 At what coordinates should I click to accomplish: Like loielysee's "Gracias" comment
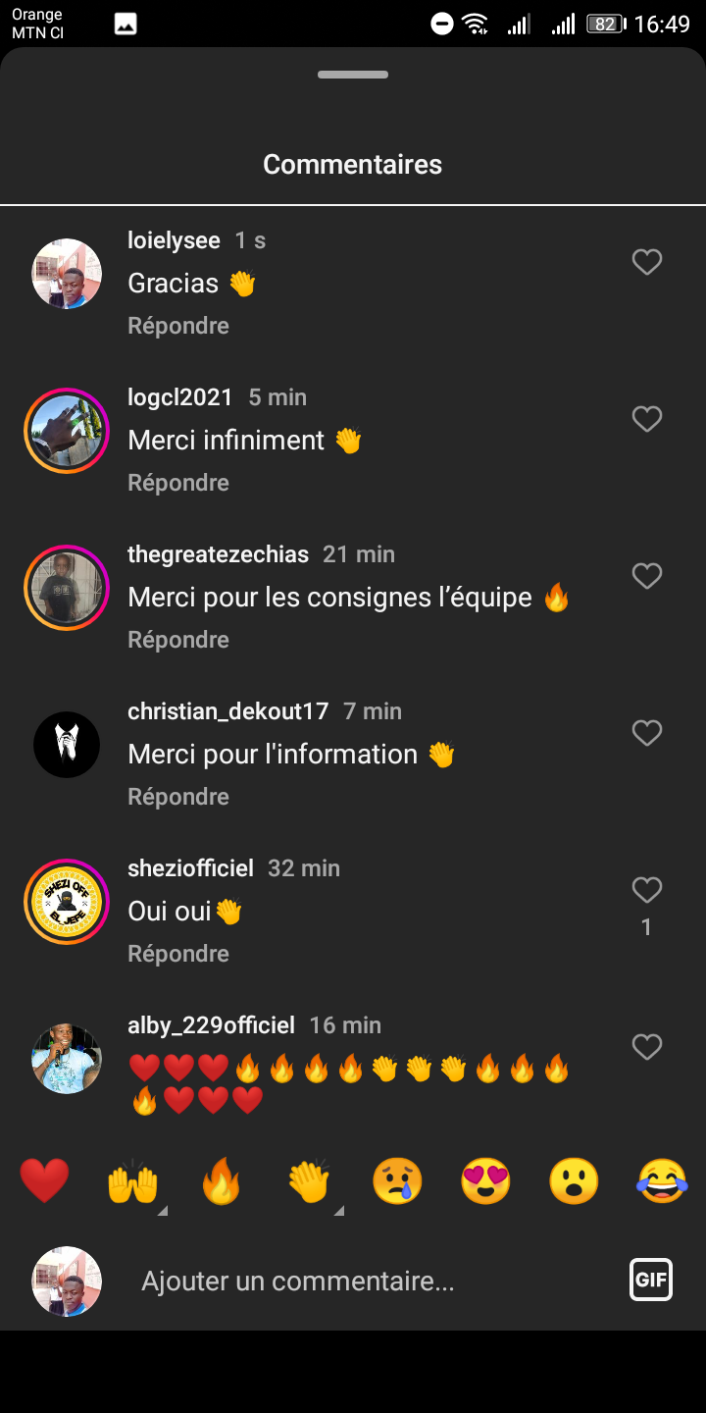tap(646, 262)
